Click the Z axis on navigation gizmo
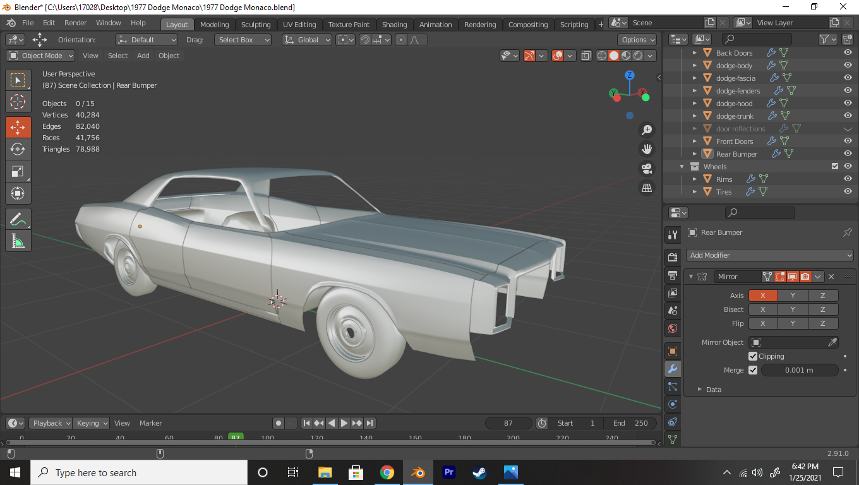The height and width of the screenshot is (485, 859). [x=630, y=75]
